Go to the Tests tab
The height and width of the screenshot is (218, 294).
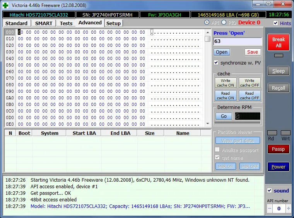tap(66, 23)
